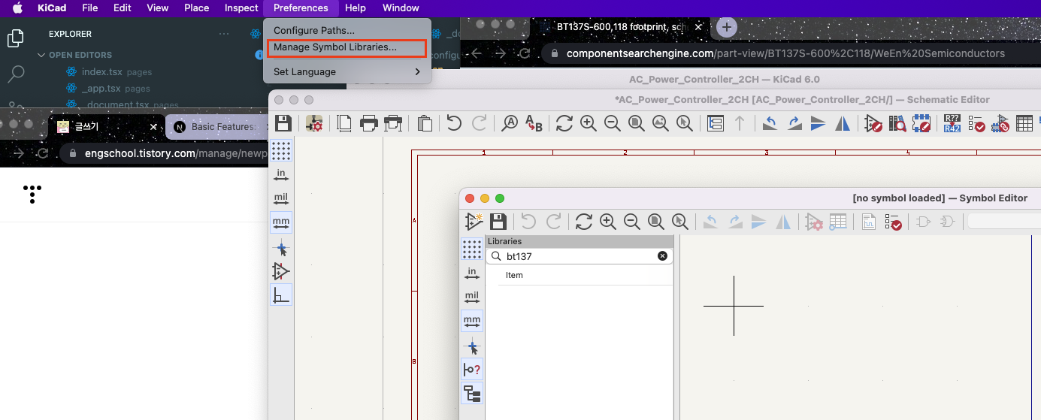Open Schematic Setup gear icon
This screenshot has width=1041, height=420.
314,123
